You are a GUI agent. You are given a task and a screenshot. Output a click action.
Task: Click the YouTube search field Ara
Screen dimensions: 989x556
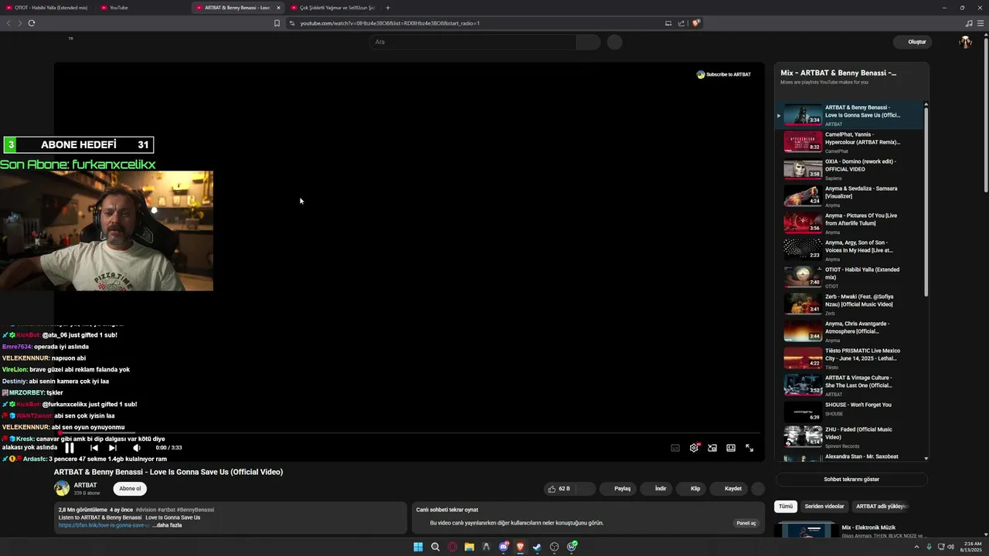(x=472, y=42)
